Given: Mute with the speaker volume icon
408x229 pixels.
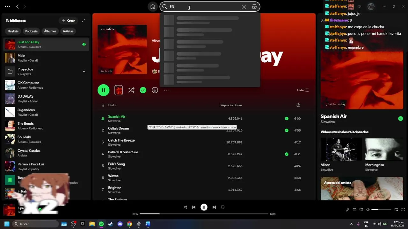Looking at the screenshot, I should pos(368,210).
